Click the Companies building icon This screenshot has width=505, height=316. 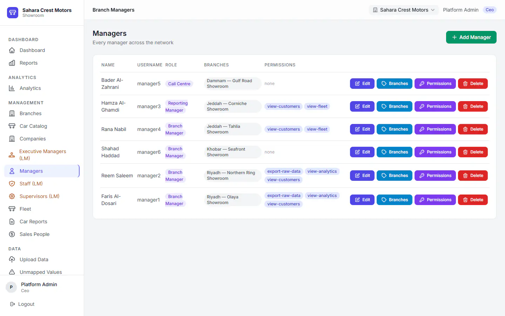pos(12,139)
